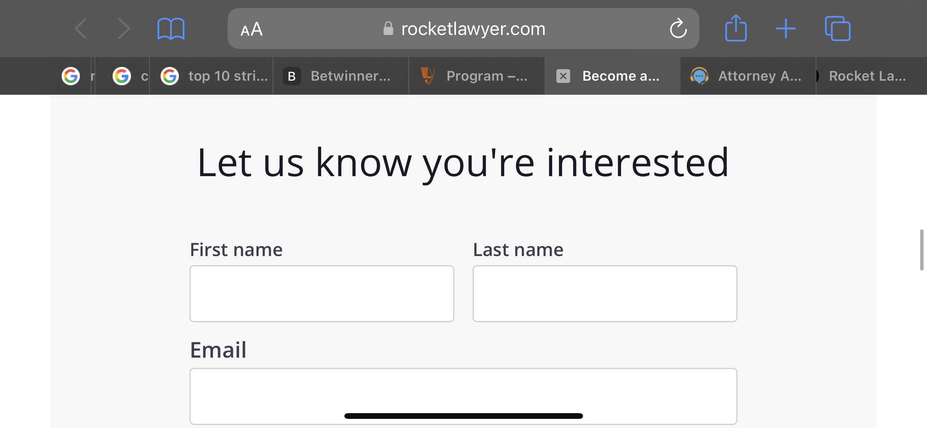Image resolution: width=927 pixels, height=428 pixels.
Task: Open the bookmarks book icon
Action: point(171,29)
